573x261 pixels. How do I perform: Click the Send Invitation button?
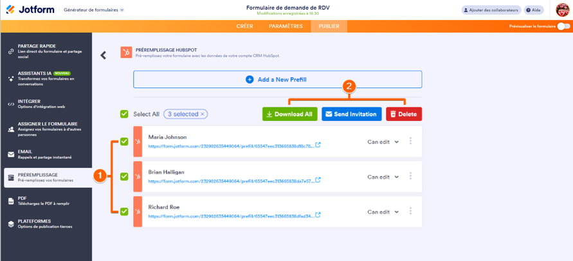coord(352,114)
